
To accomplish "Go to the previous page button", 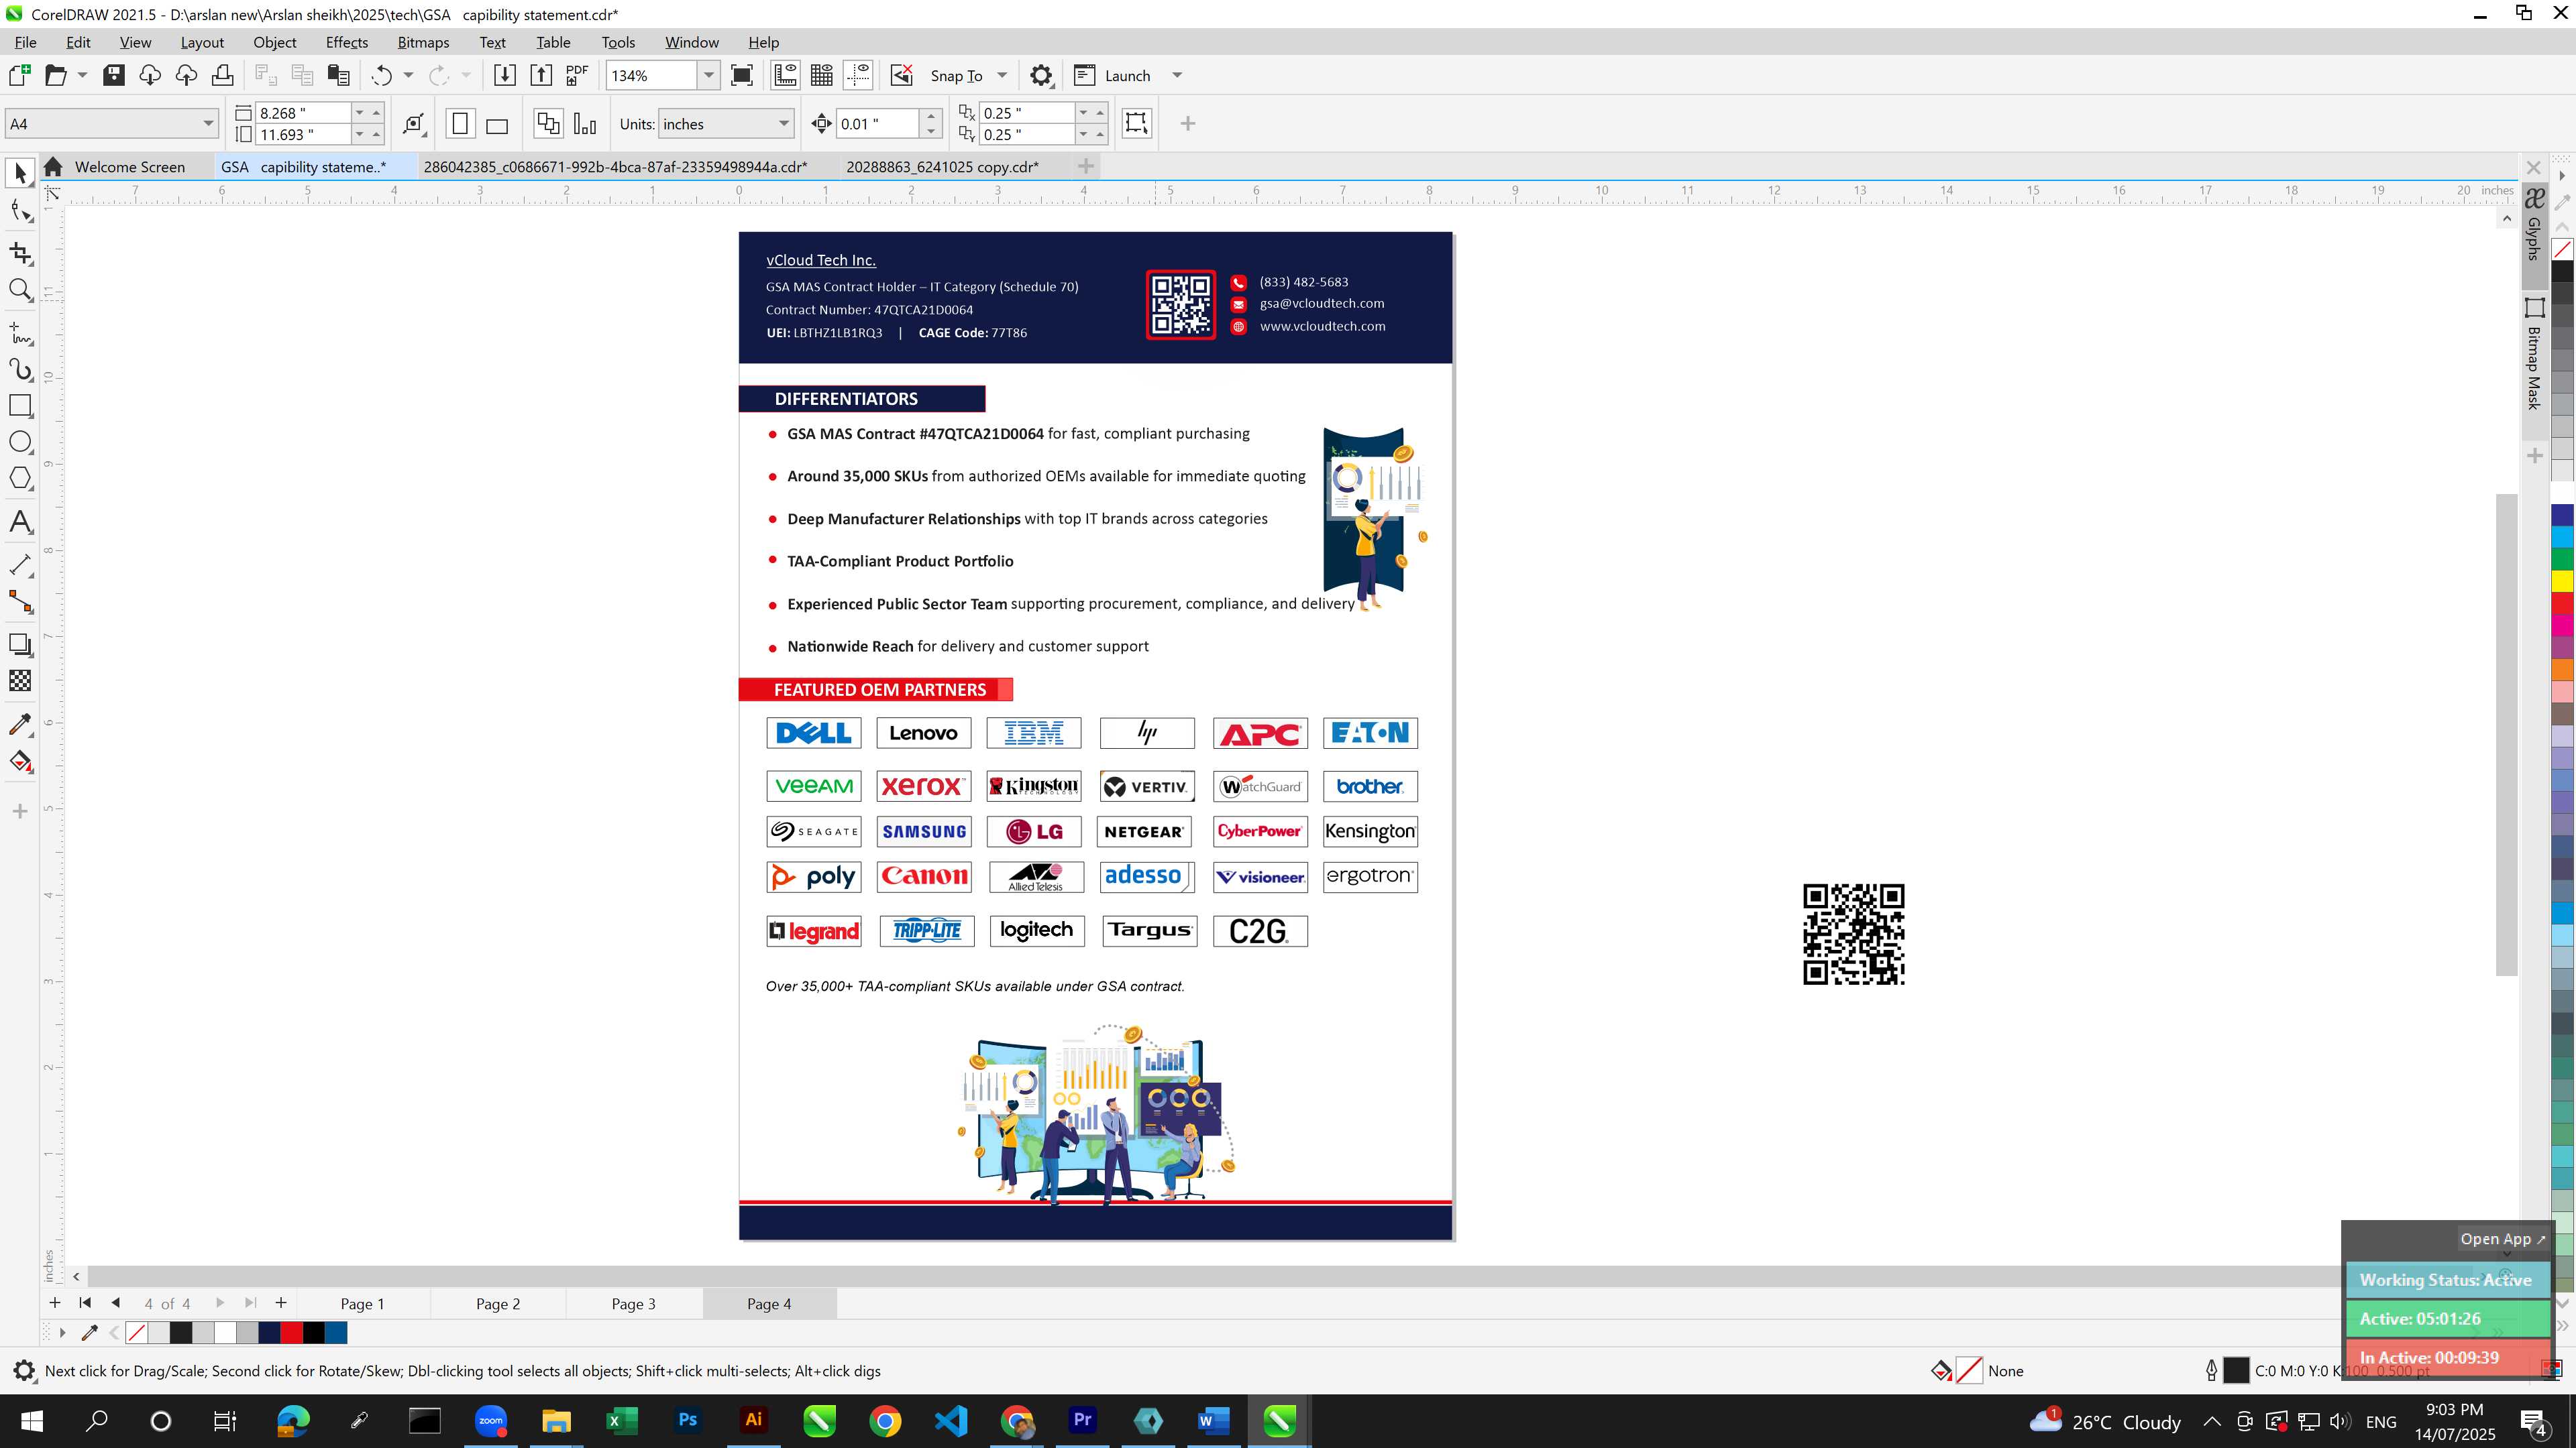I will pyautogui.click(x=116, y=1303).
